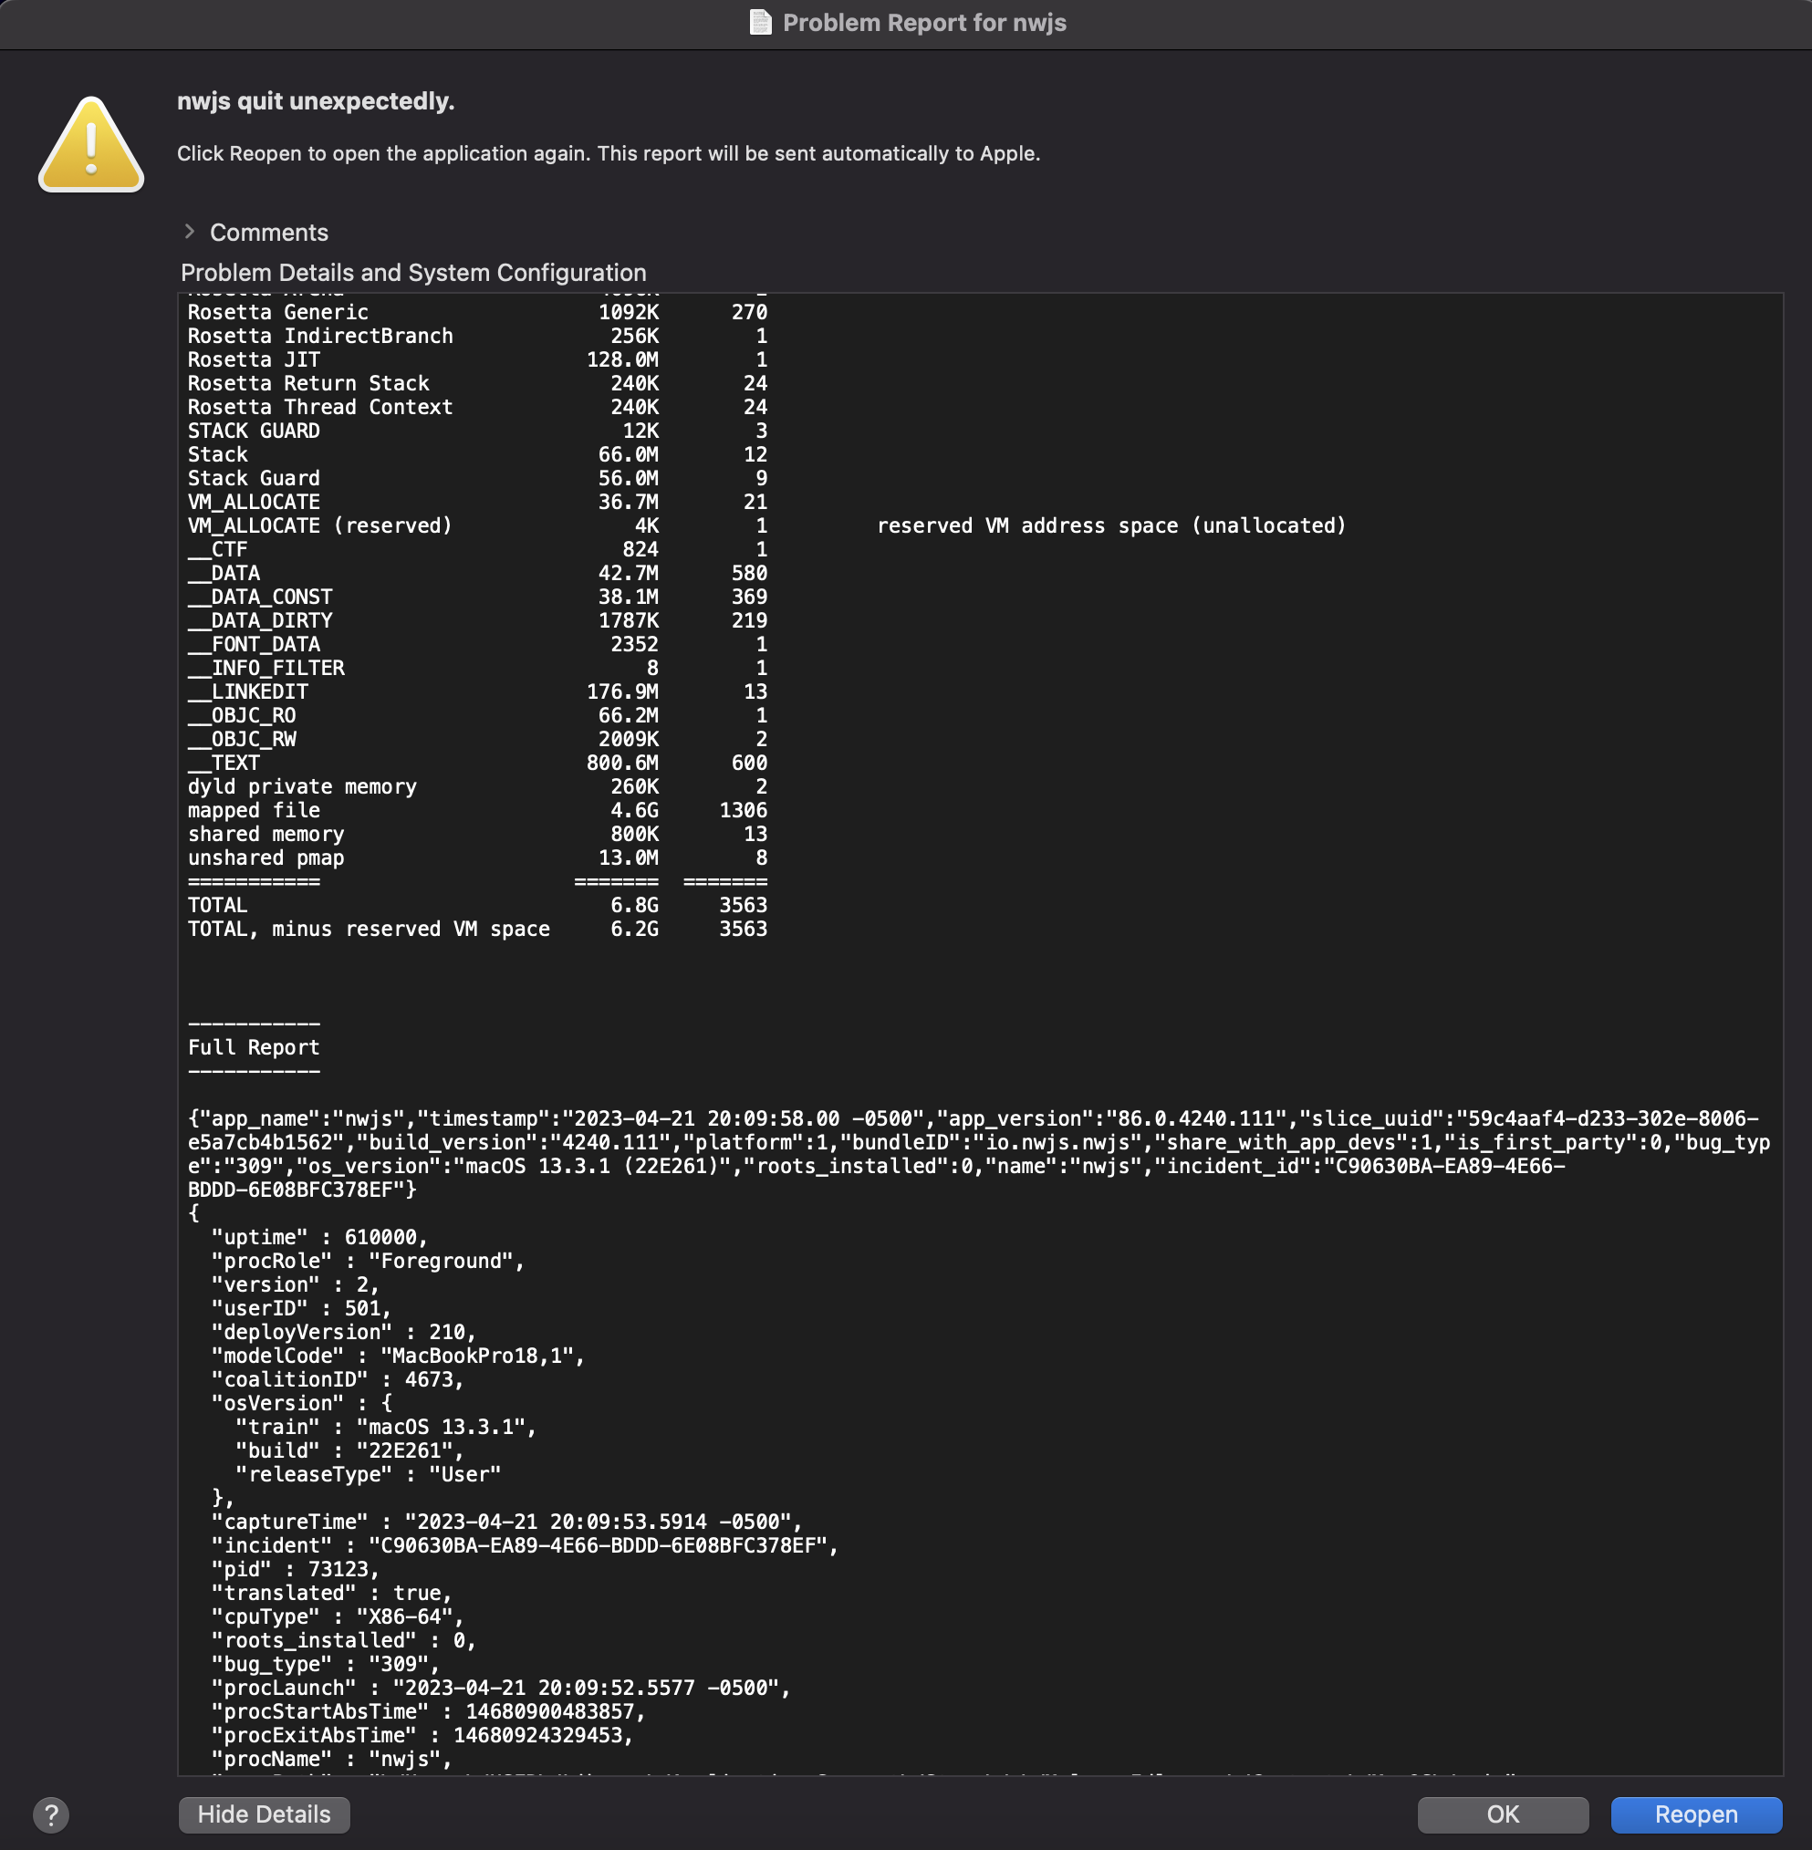Click 'reserved VM address space (unallocated)' text
The image size is (1812, 1850).
coord(1110,525)
